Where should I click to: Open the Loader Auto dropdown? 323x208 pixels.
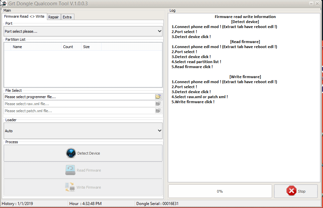[83, 131]
